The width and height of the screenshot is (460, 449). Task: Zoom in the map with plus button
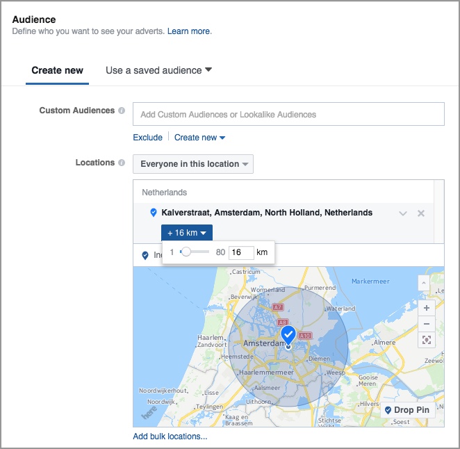click(426, 308)
